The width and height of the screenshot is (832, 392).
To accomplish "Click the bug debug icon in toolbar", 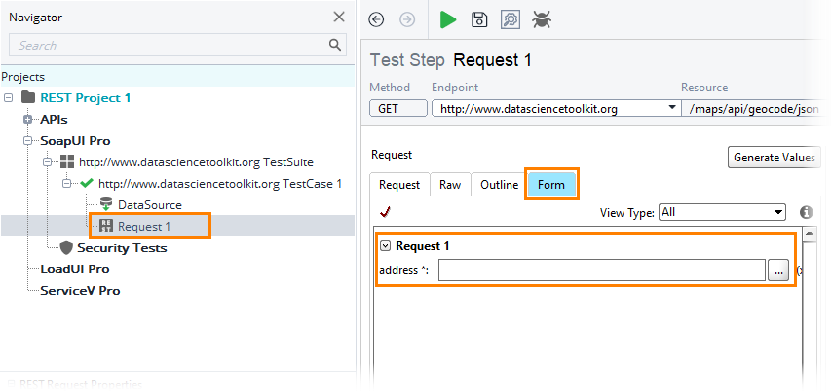I will point(542,20).
